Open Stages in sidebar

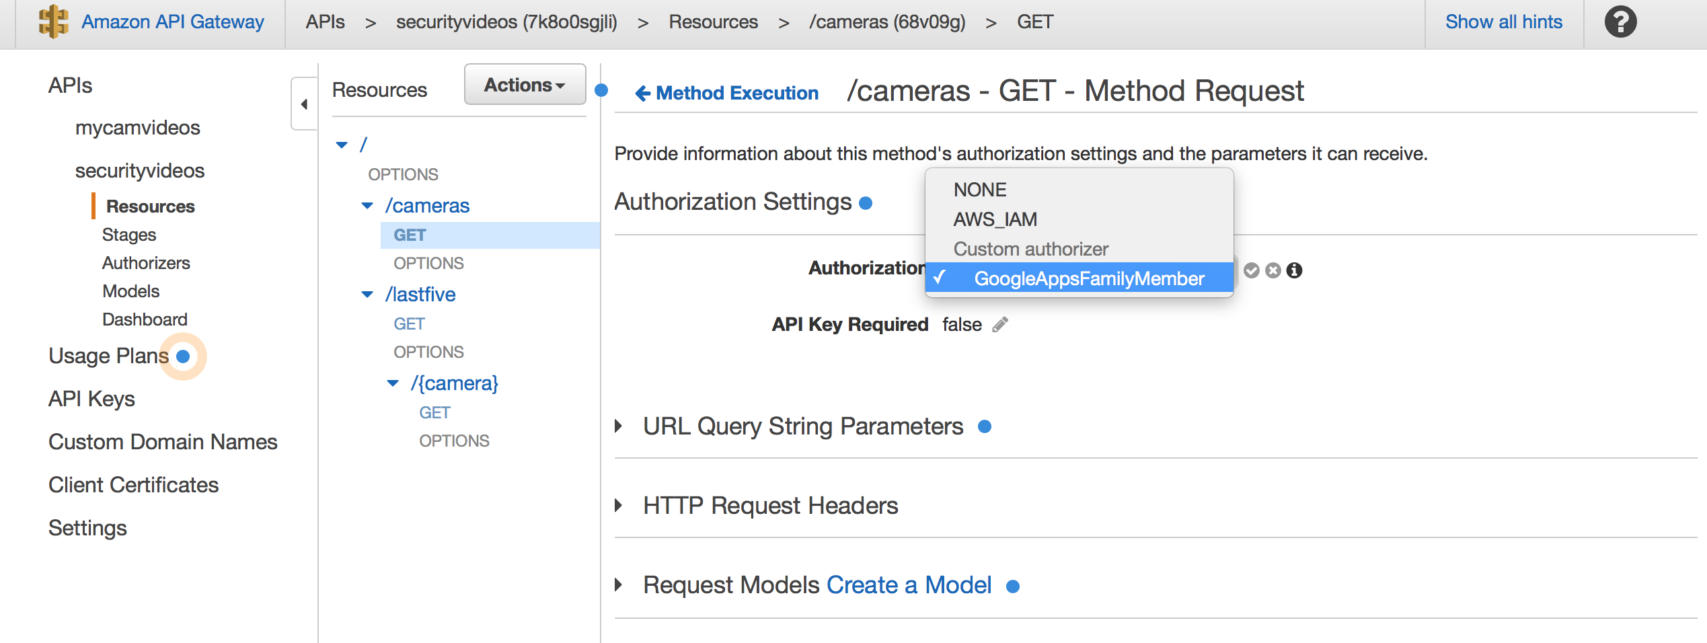(129, 235)
